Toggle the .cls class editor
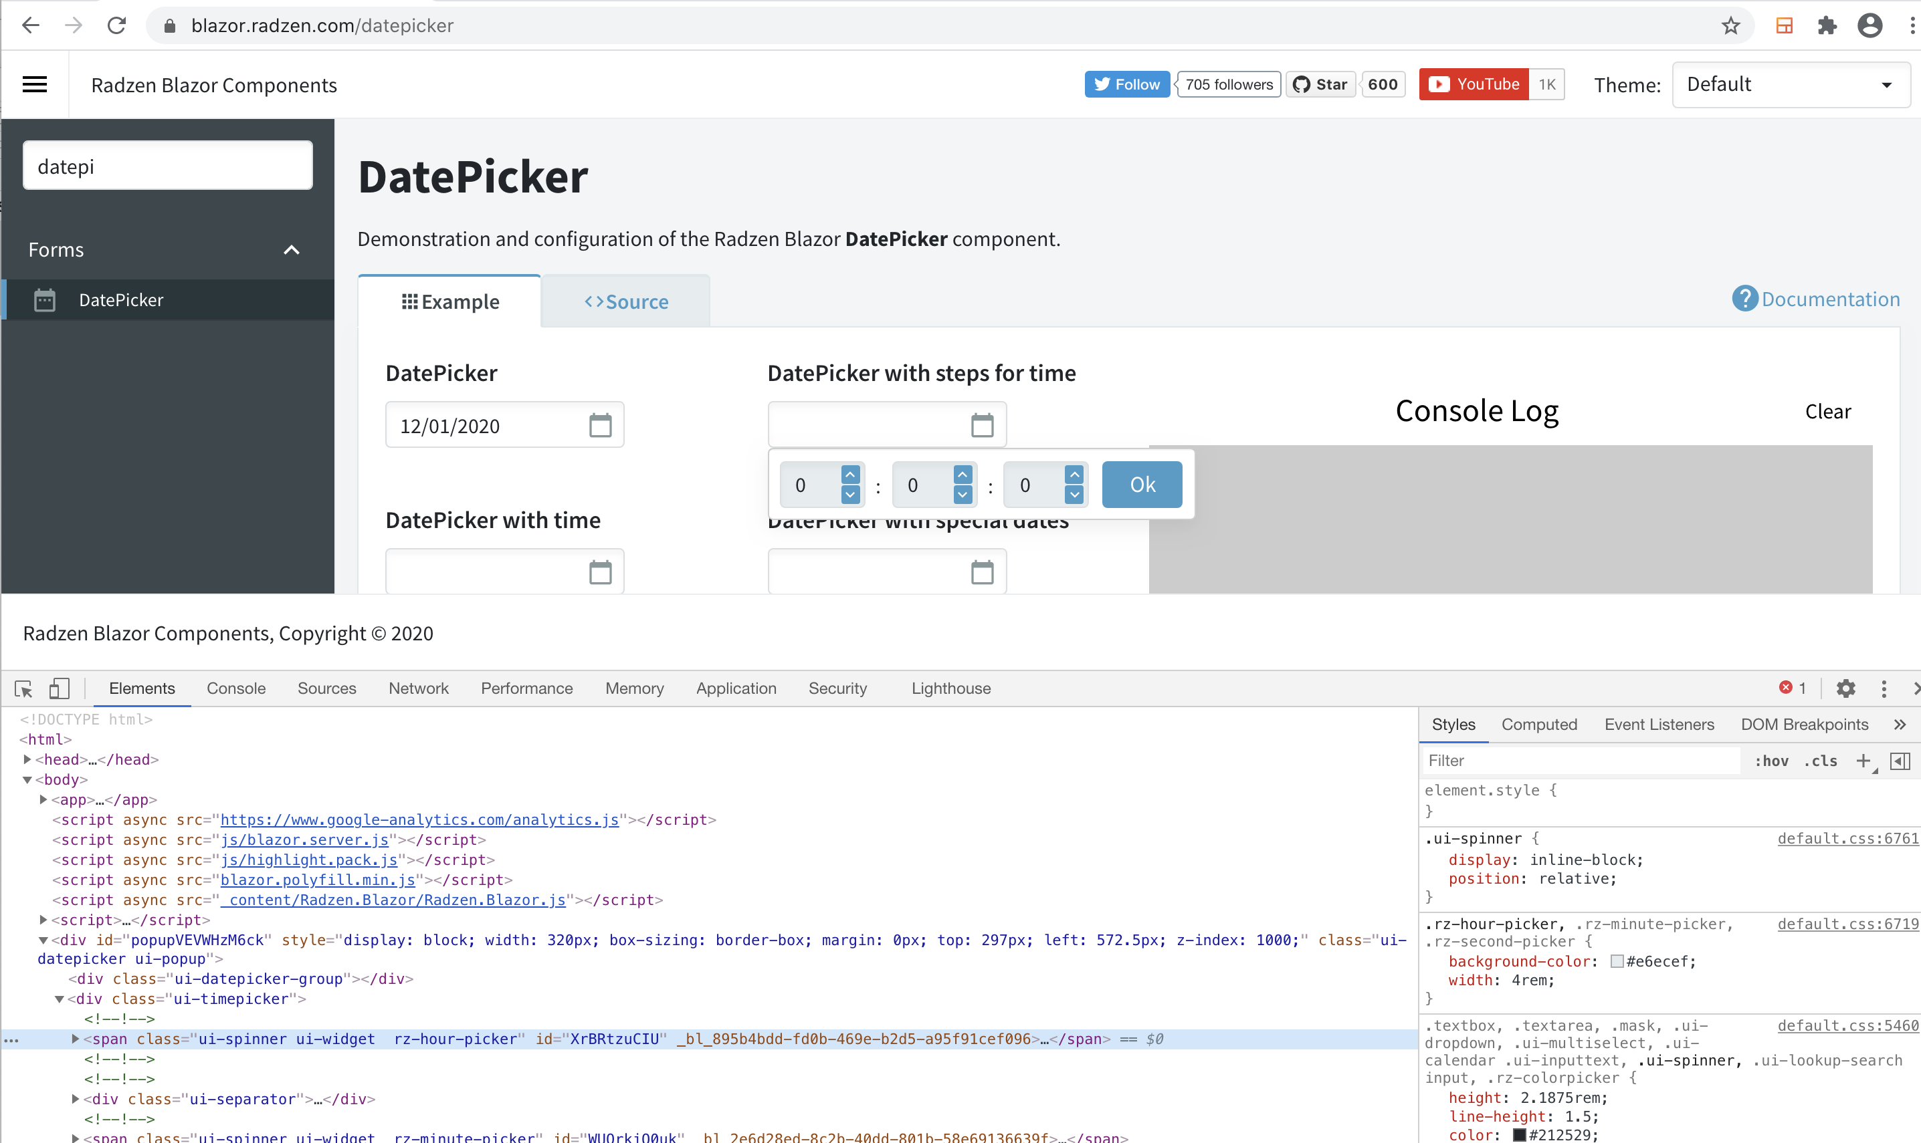 (x=1820, y=761)
